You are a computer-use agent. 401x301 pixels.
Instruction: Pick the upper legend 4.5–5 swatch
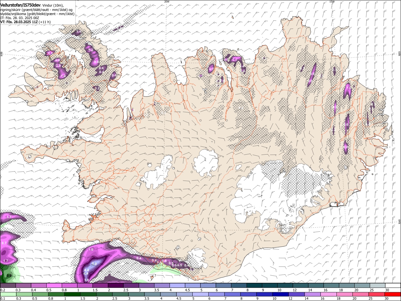coord(193,285)
